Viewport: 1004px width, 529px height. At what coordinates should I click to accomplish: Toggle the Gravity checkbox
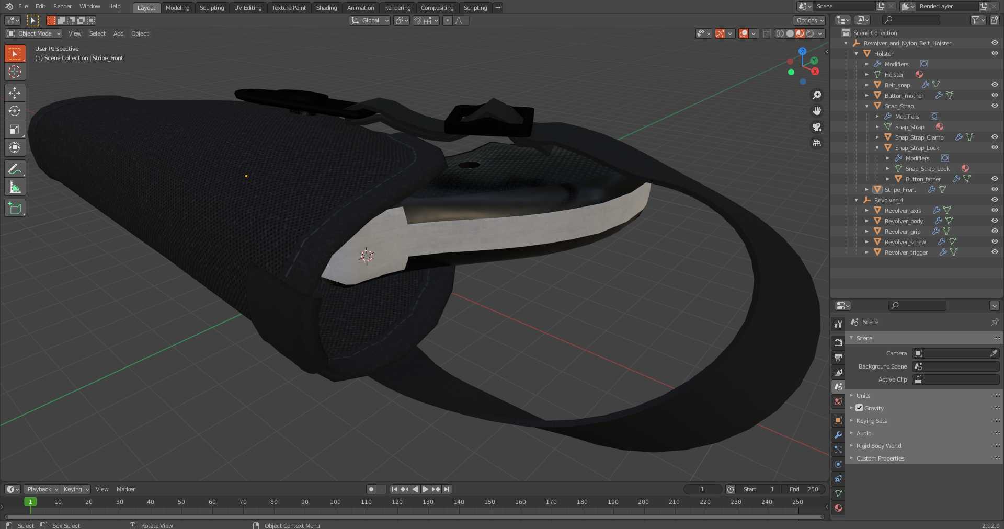859,408
